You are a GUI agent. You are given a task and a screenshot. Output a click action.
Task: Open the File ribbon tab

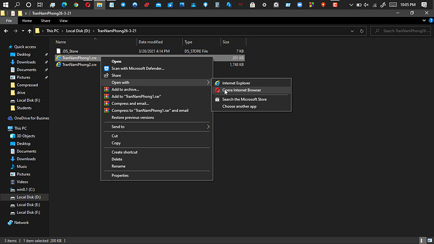click(x=9, y=21)
